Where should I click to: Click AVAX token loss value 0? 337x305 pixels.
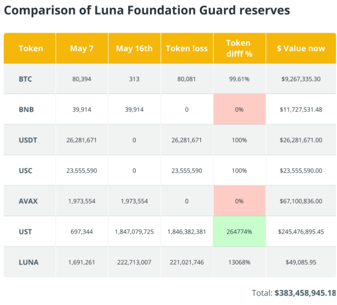[x=187, y=201]
